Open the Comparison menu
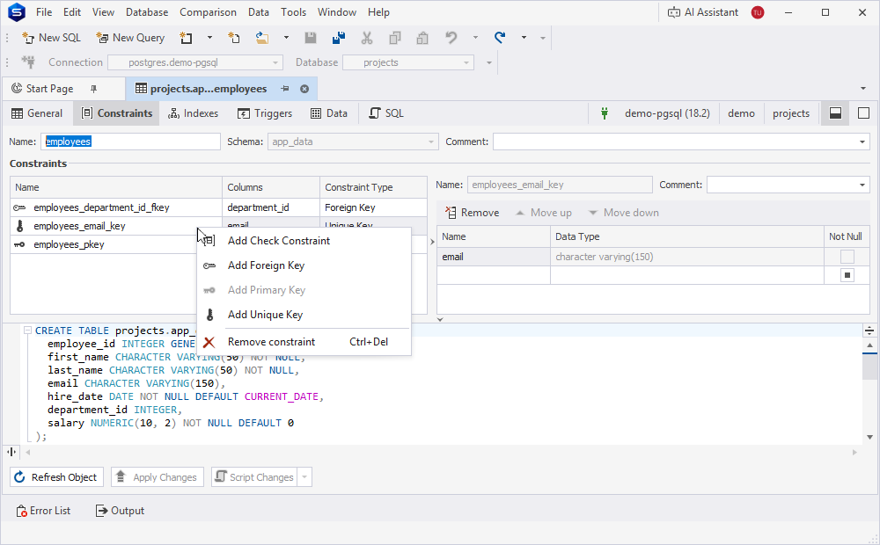This screenshot has height=545, width=880. point(208,12)
